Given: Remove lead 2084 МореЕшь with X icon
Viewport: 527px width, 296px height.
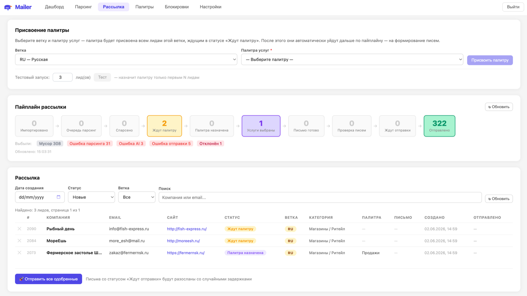Looking at the screenshot, I should point(19,241).
